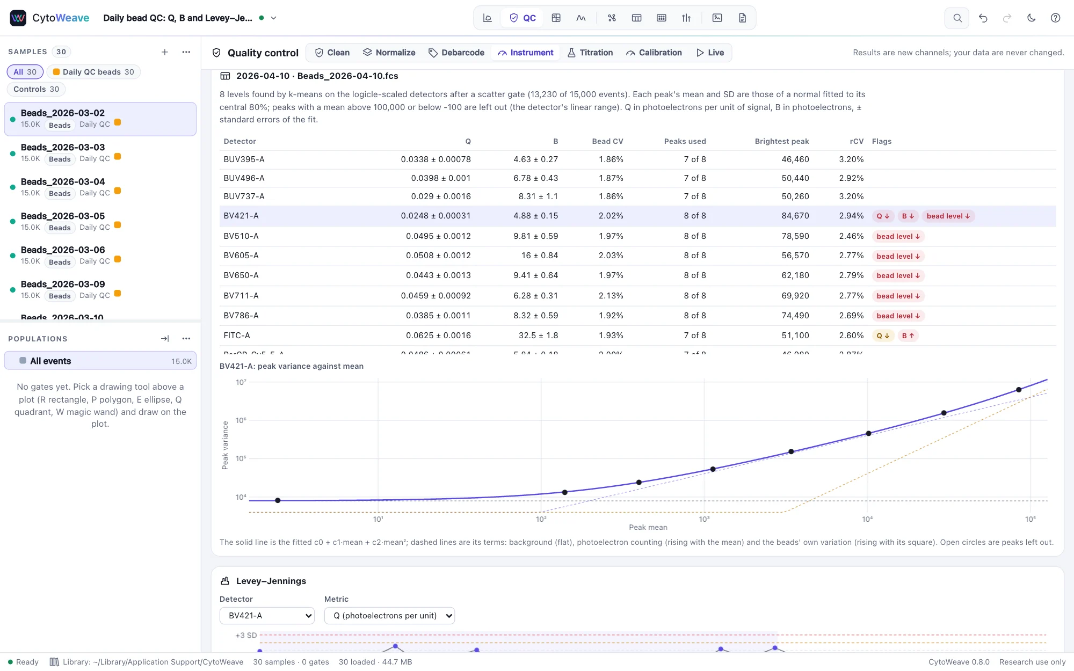Open the report document view icon
The width and height of the screenshot is (1074, 671).
point(742,18)
